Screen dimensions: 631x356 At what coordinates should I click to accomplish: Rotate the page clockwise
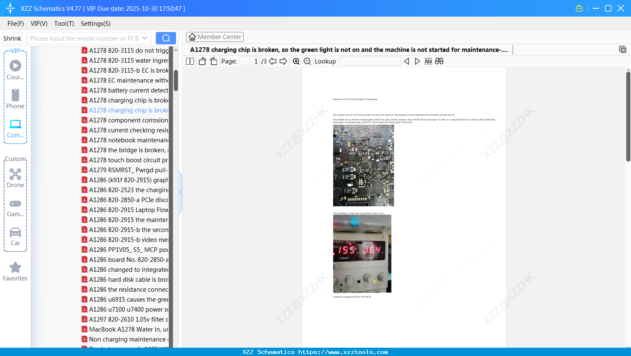(x=213, y=61)
